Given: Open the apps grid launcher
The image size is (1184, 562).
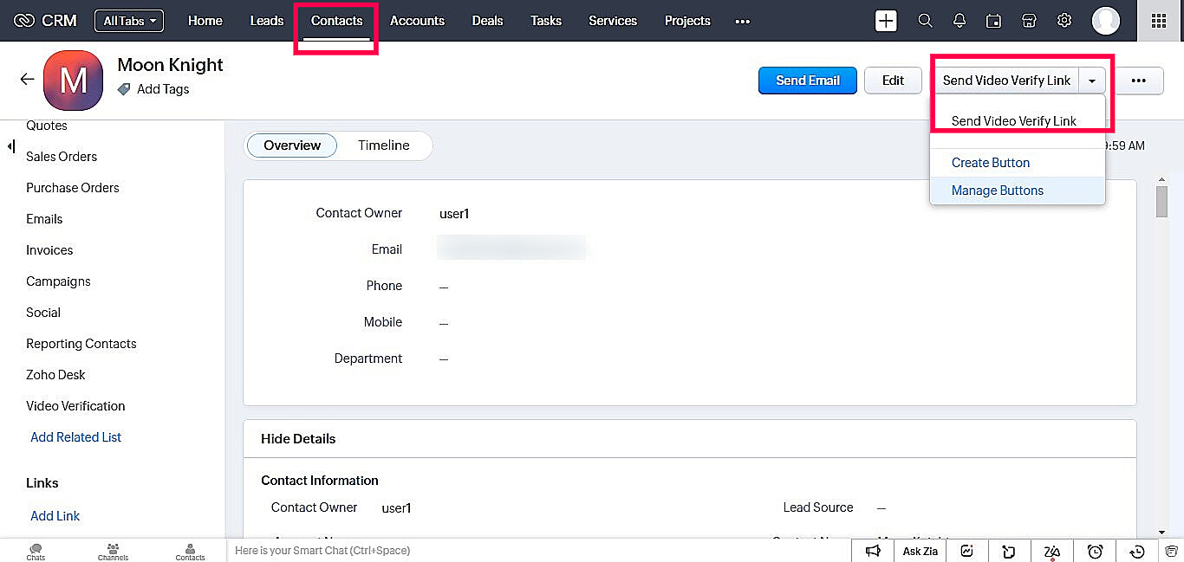Looking at the screenshot, I should click(1158, 21).
